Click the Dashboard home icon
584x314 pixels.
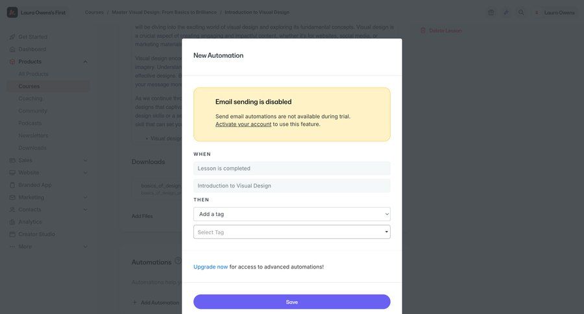12,49
